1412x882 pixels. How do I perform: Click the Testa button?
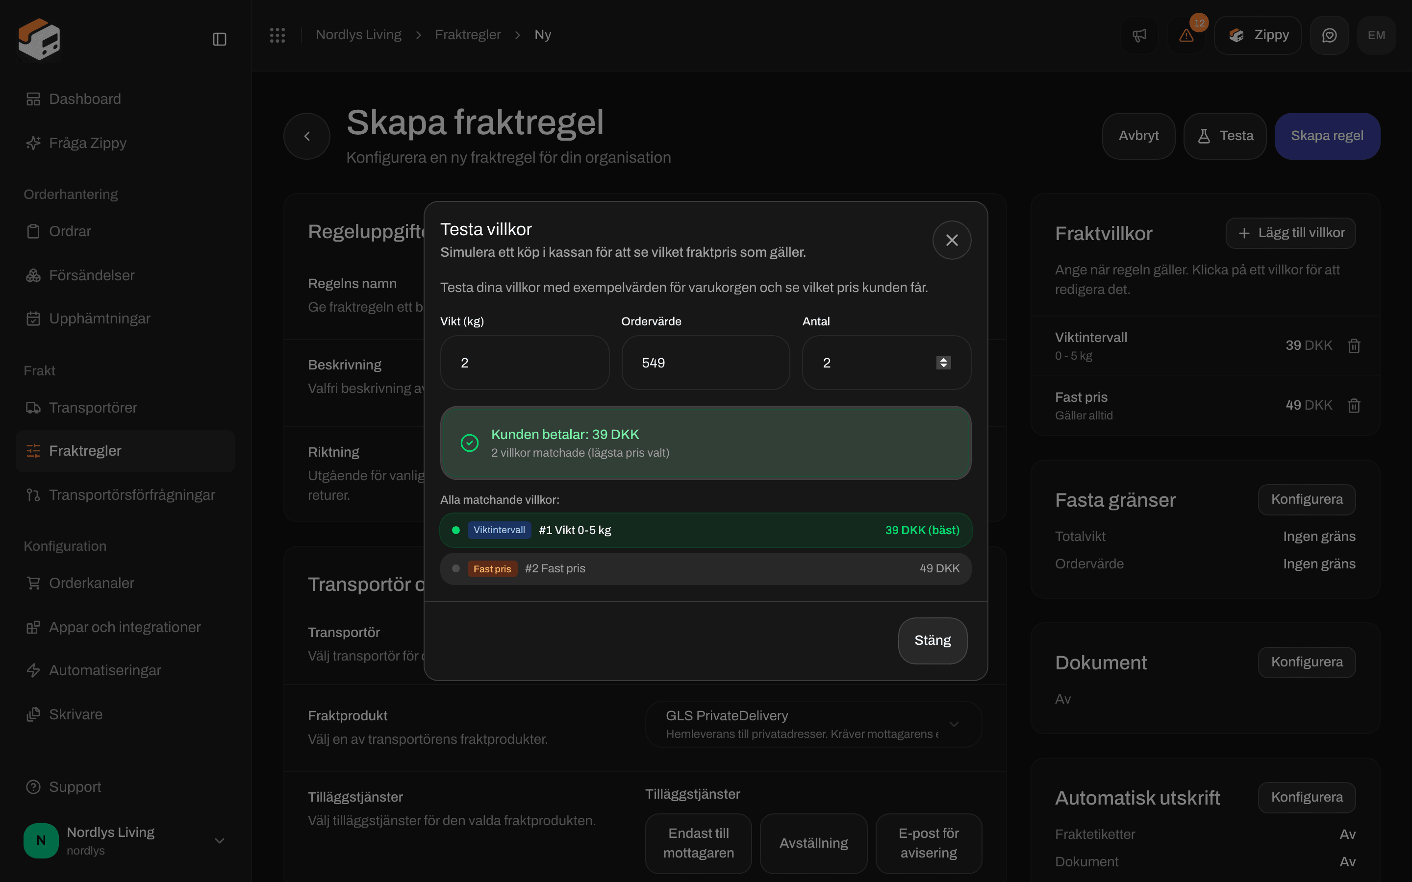(1225, 136)
